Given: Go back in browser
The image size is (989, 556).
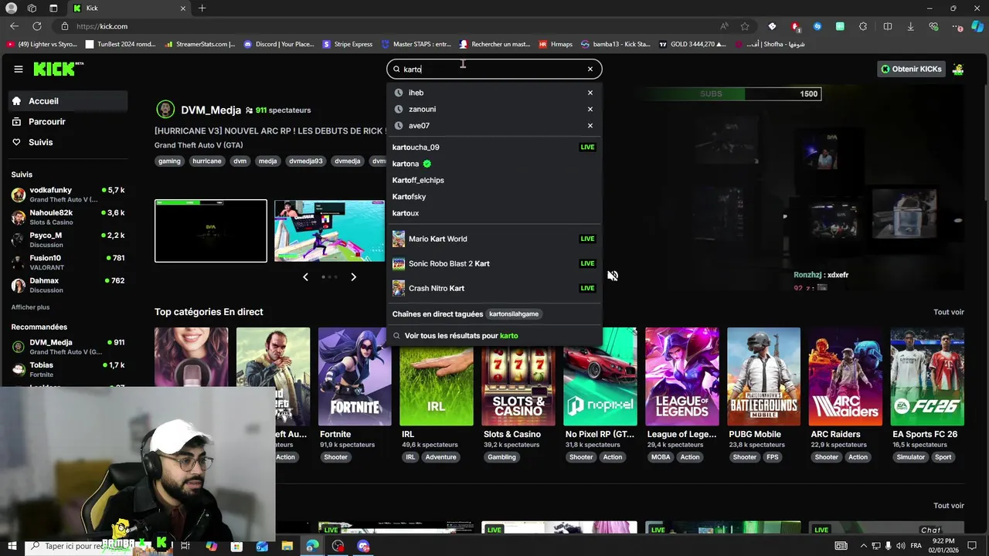Looking at the screenshot, I should click(x=15, y=26).
